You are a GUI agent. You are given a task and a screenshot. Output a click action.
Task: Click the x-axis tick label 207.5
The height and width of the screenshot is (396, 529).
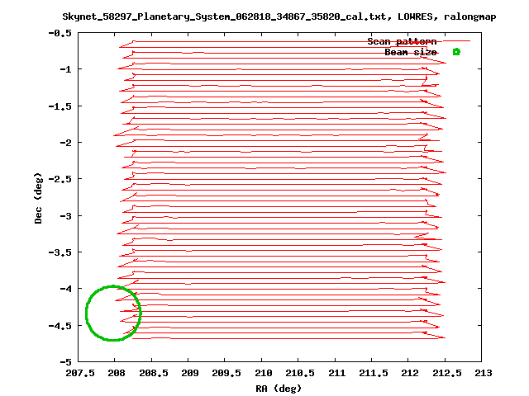point(79,373)
